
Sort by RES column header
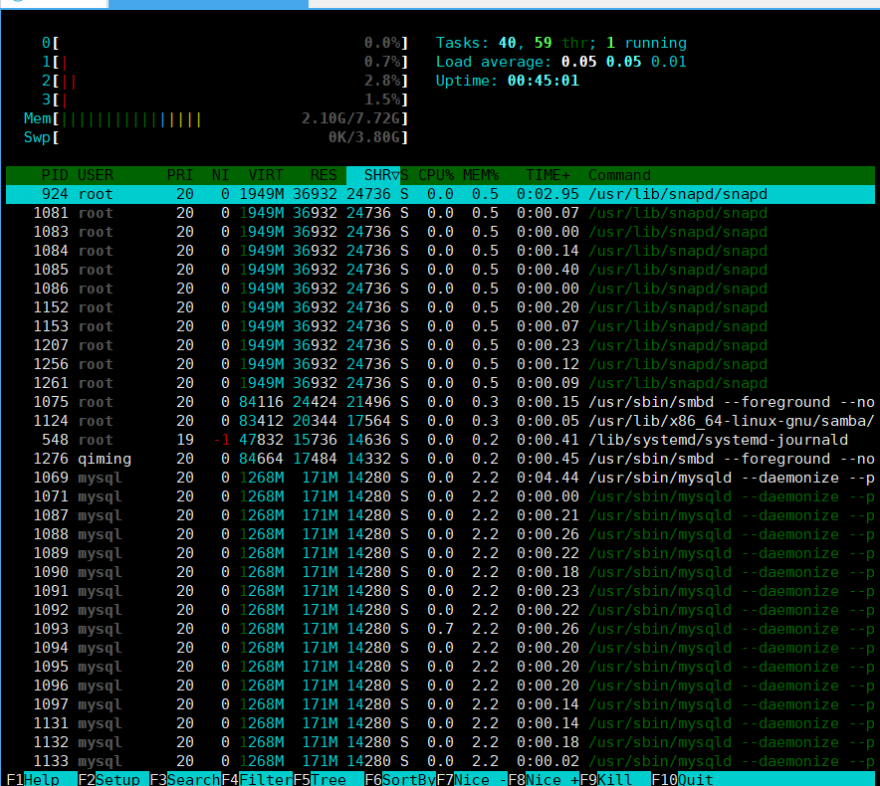click(324, 175)
